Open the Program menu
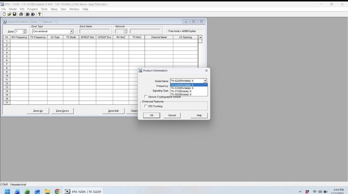This screenshot has width=348, height=194. (33, 9)
